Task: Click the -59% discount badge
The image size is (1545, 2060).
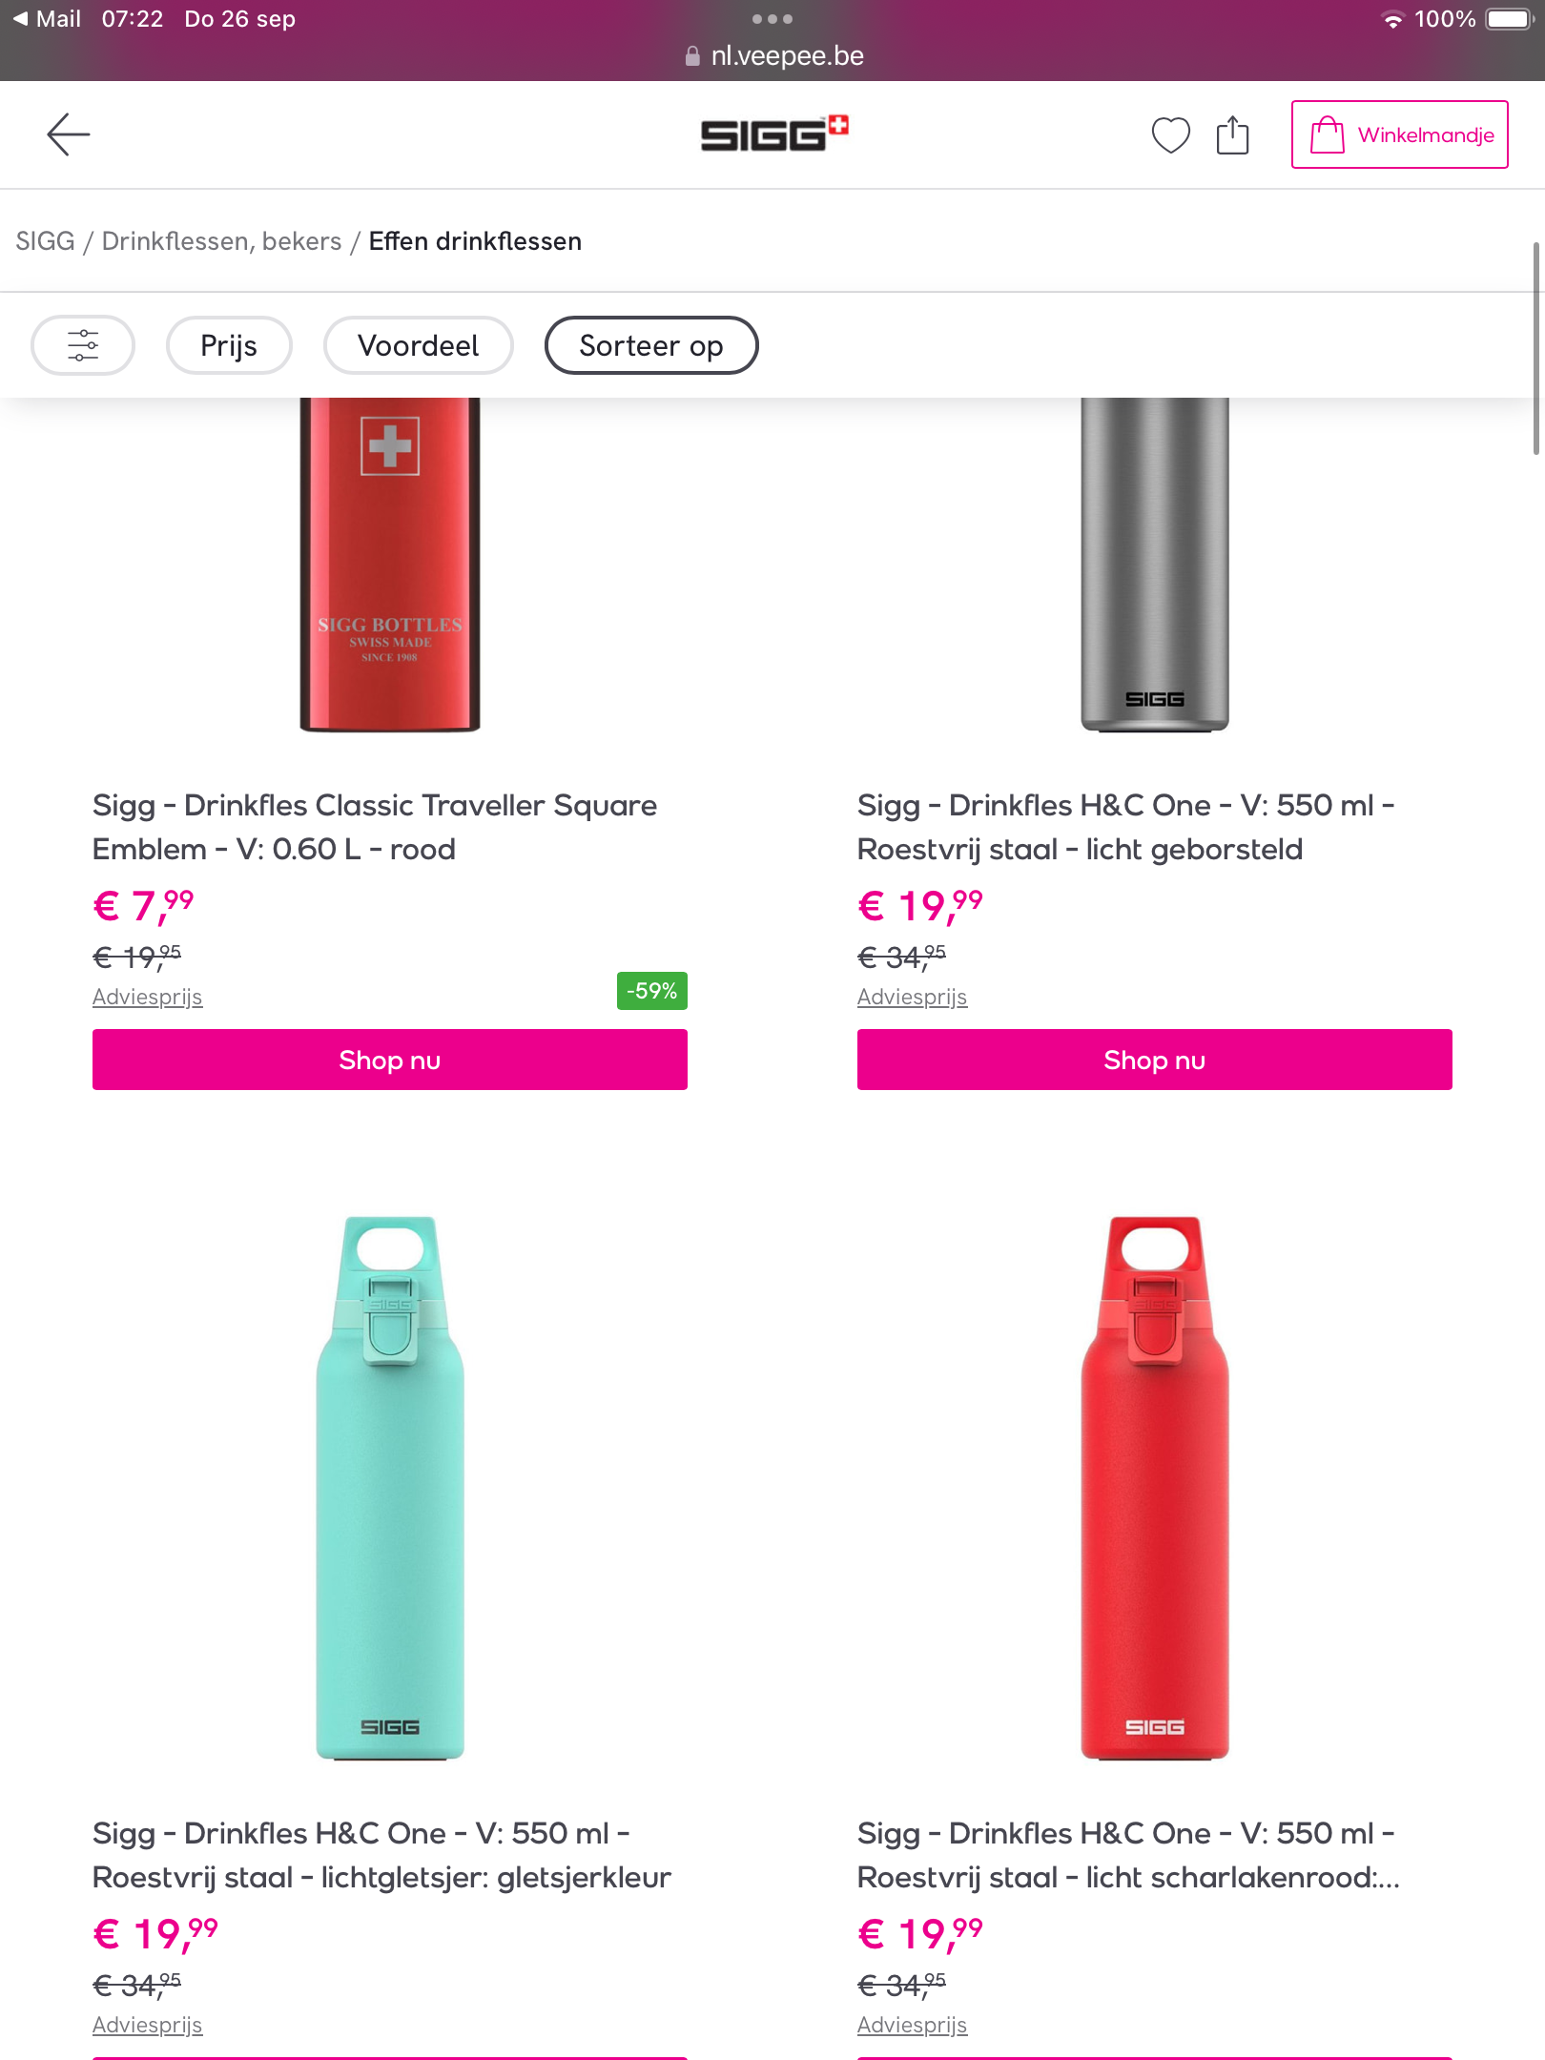Action: tap(651, 991)
